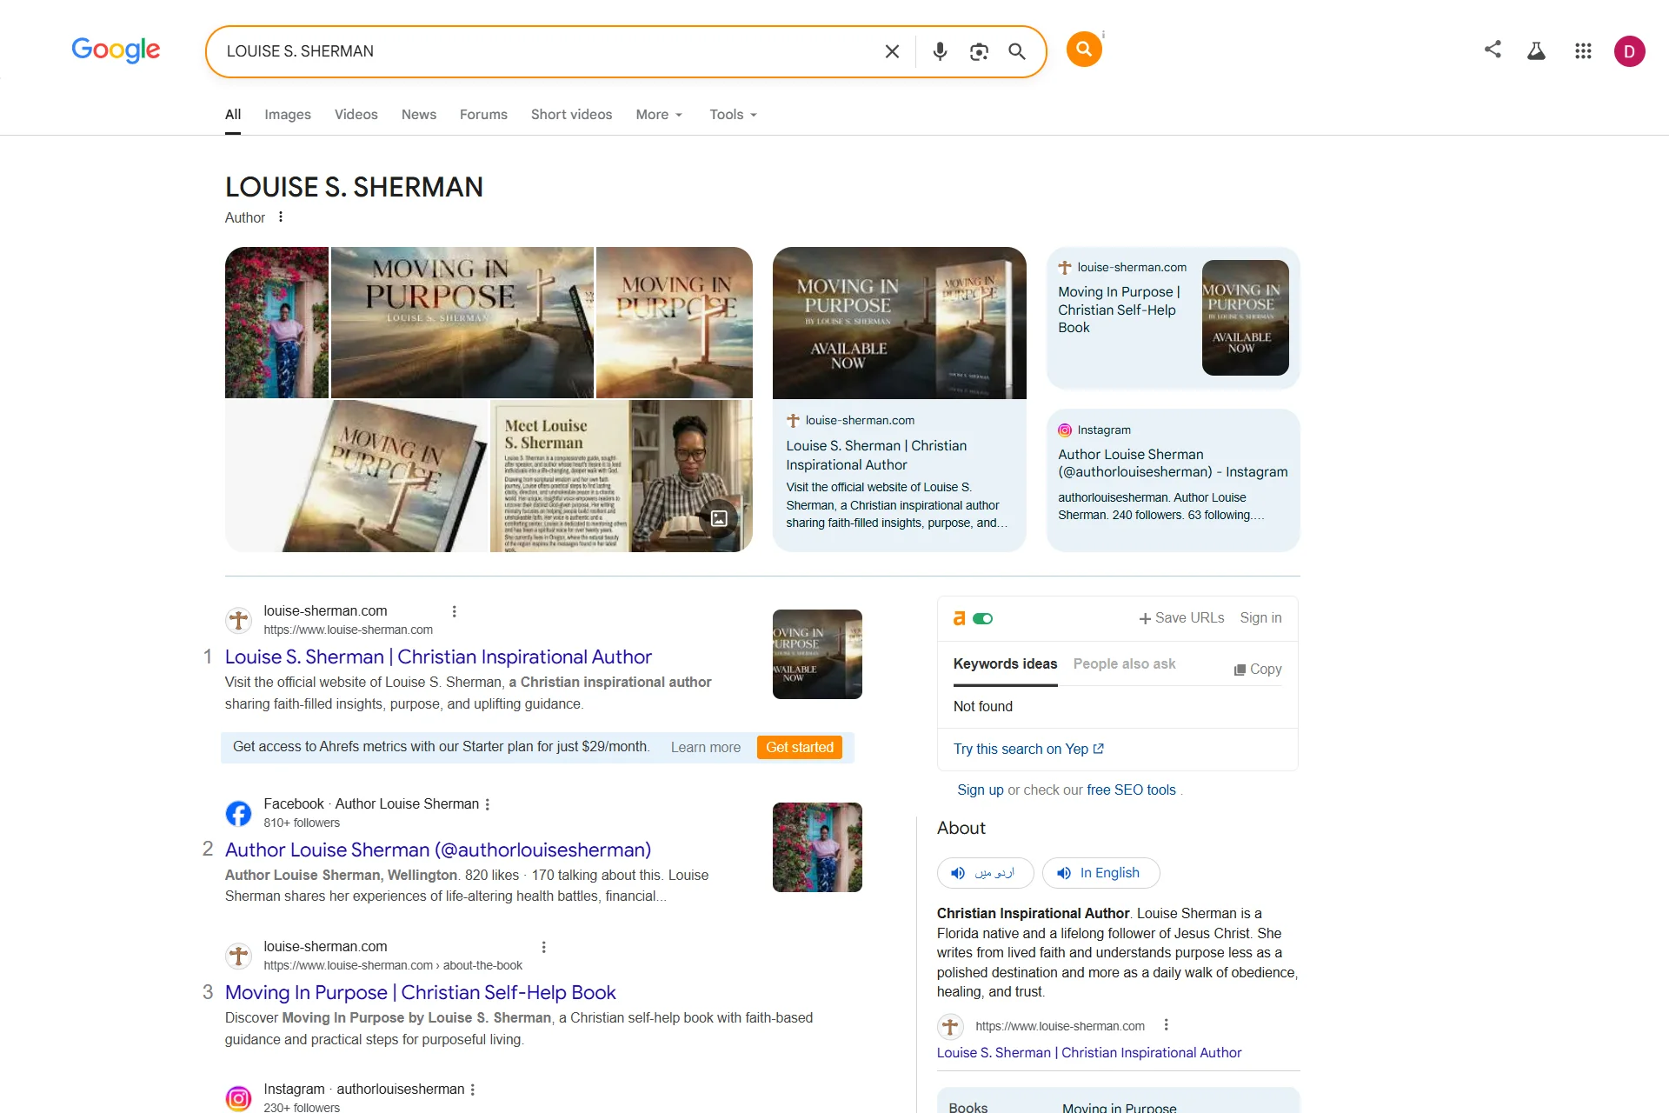Open more options for first louise-sherman.com result
Viewport: 1669px width, 1113px height.
(454, 611)
